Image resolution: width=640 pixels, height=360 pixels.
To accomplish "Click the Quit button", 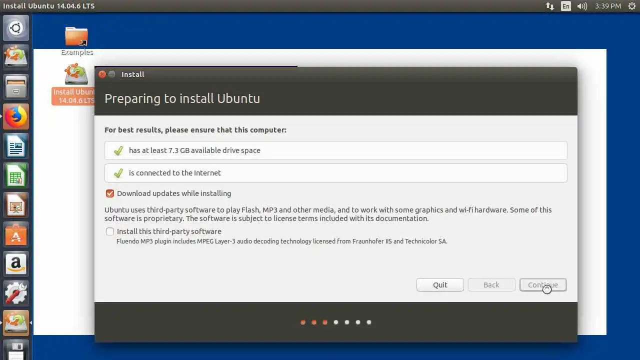I will [440, 284].
